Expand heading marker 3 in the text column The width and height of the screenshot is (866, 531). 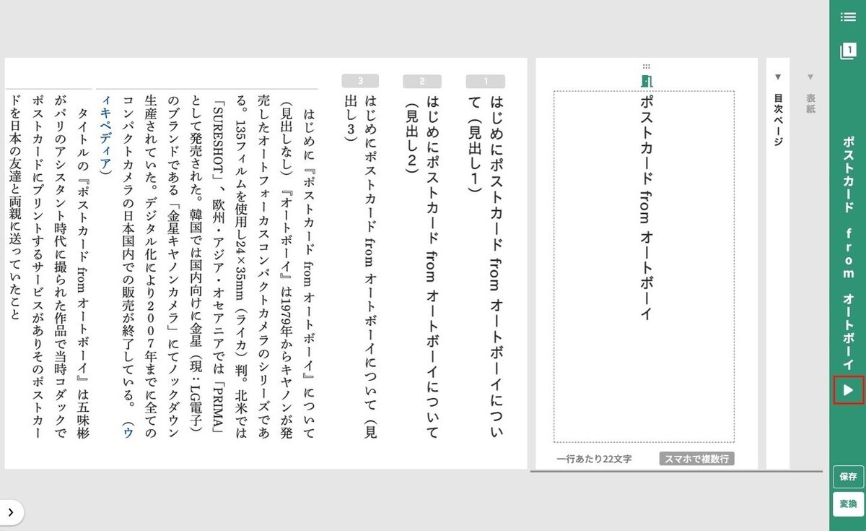point(359,80)
